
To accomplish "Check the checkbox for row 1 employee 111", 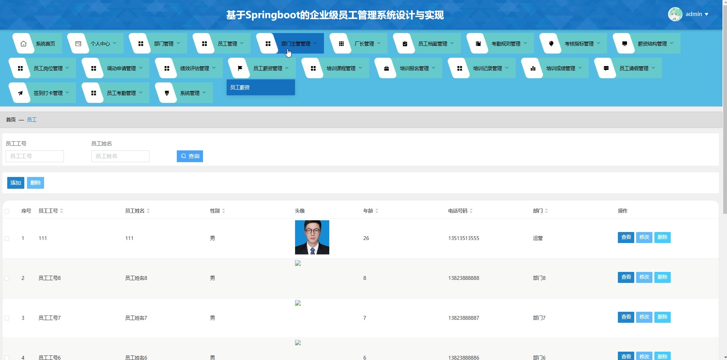I will 7,238.
